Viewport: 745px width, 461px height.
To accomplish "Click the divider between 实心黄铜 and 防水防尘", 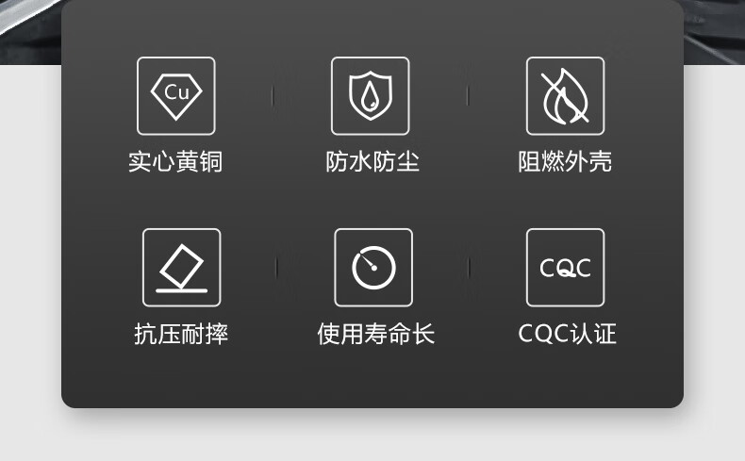I will click(273, 96).
